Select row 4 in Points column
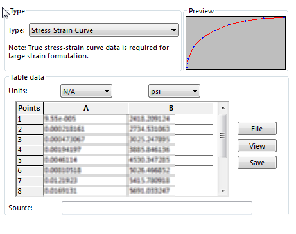The width and height of the screenshot is (296, 234). (30, 150)
